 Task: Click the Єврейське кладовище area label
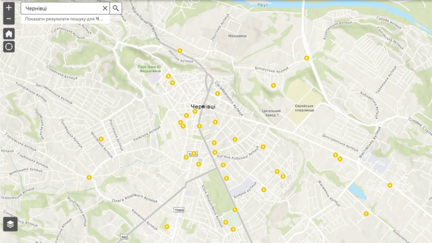304,108
